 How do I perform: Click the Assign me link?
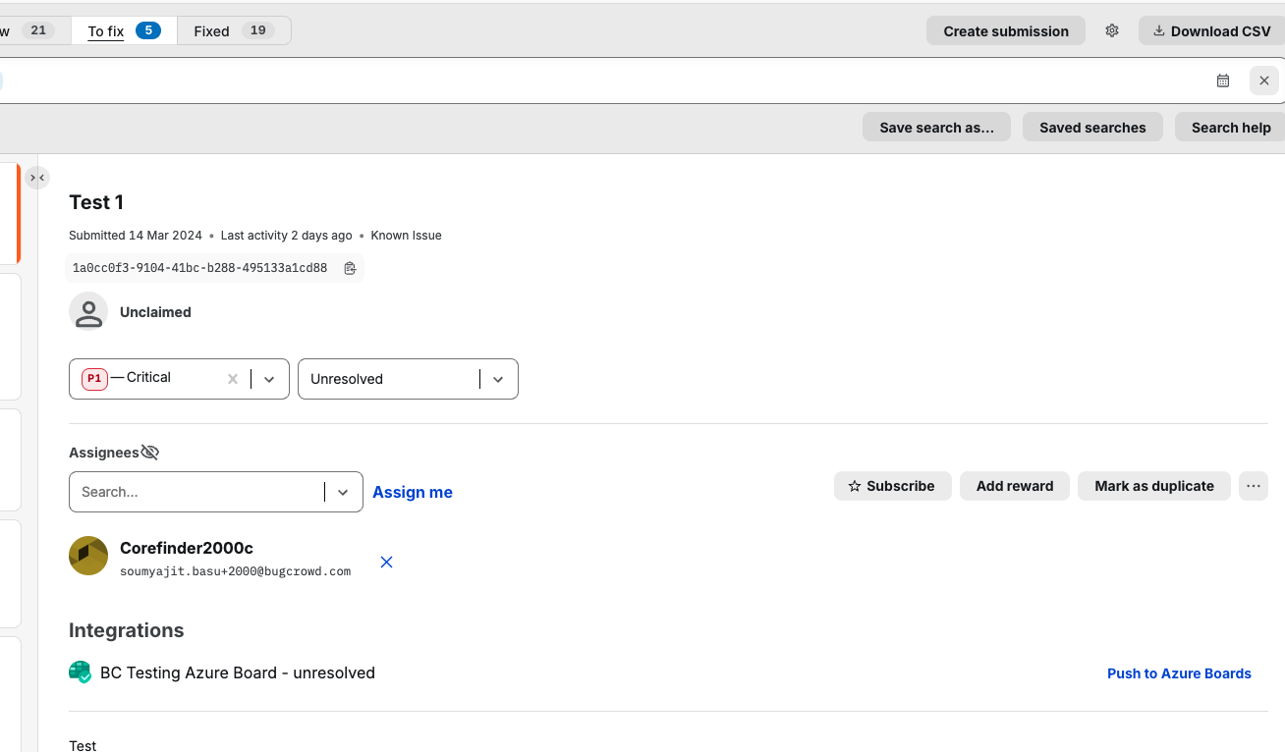click(x=413, y=492)
